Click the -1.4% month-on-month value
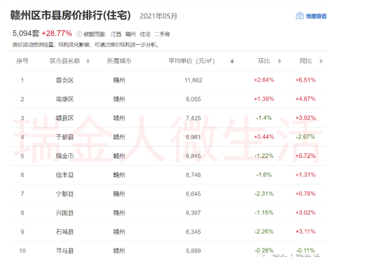The width and height of the screenshot is (380, 257). point(264,118)
